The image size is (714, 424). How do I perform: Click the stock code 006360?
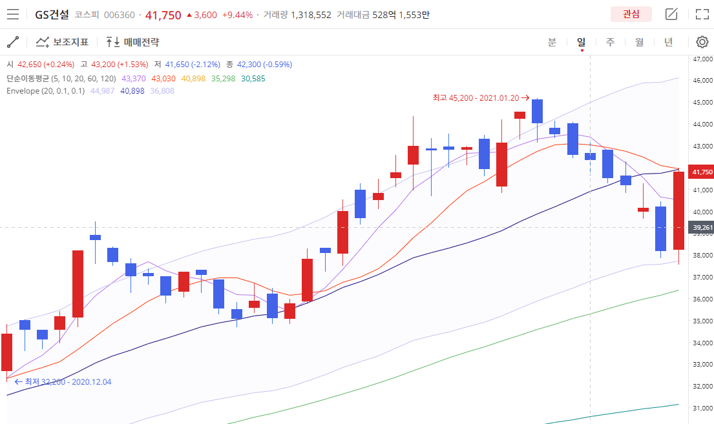click(x=120, y=15)
